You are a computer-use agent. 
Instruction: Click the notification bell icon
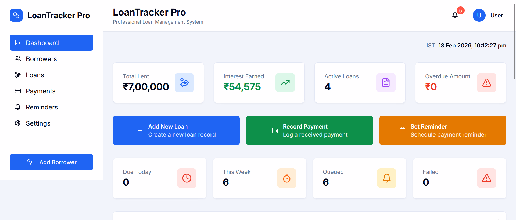coord(455,16)
